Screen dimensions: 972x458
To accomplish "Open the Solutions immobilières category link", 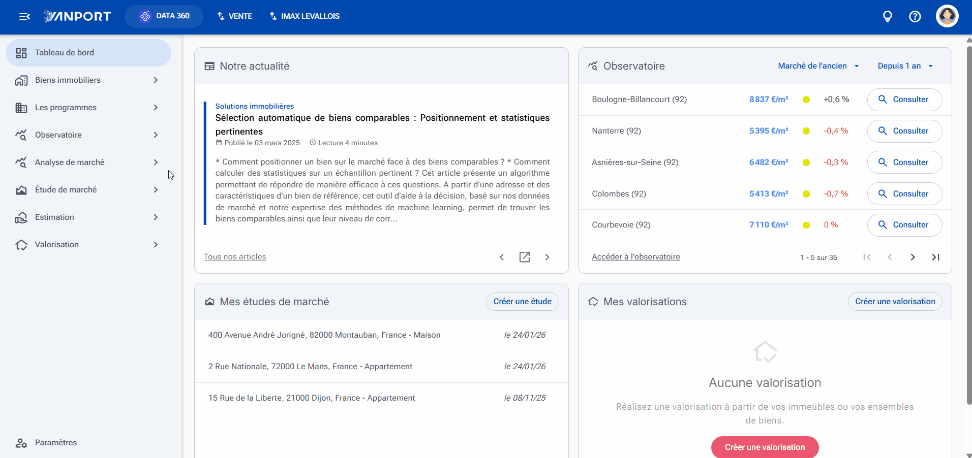I will [255, 106].
